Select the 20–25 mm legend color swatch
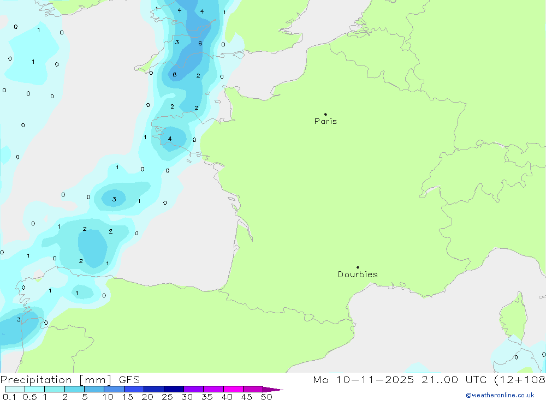The height and width of the screenshot is (400, 546). (154, 389)
